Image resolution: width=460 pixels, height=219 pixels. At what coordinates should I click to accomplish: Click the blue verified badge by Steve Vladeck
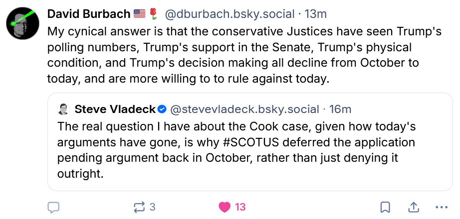pos(162,109)
